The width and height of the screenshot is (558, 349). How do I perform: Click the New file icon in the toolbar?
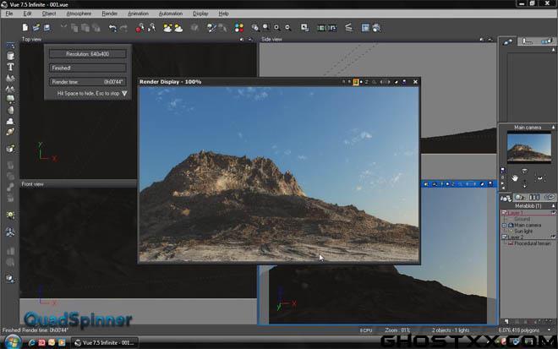tap(25, 28)
